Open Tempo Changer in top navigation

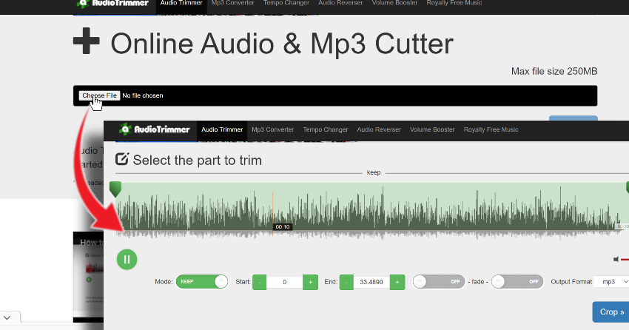(286, 3)
